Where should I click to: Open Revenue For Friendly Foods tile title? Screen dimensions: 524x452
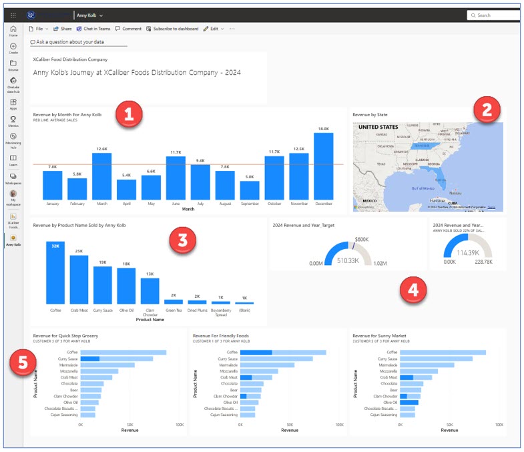tap(221, 336)
